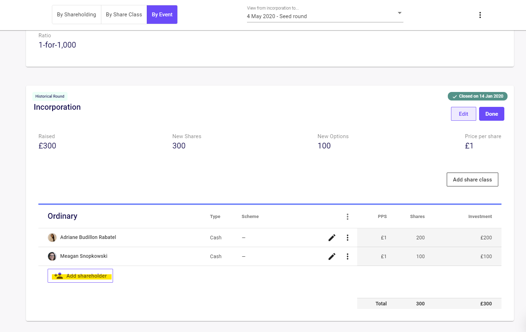
Task: Open the Ordinary share class kebab menu
Action: pos(347,217)
